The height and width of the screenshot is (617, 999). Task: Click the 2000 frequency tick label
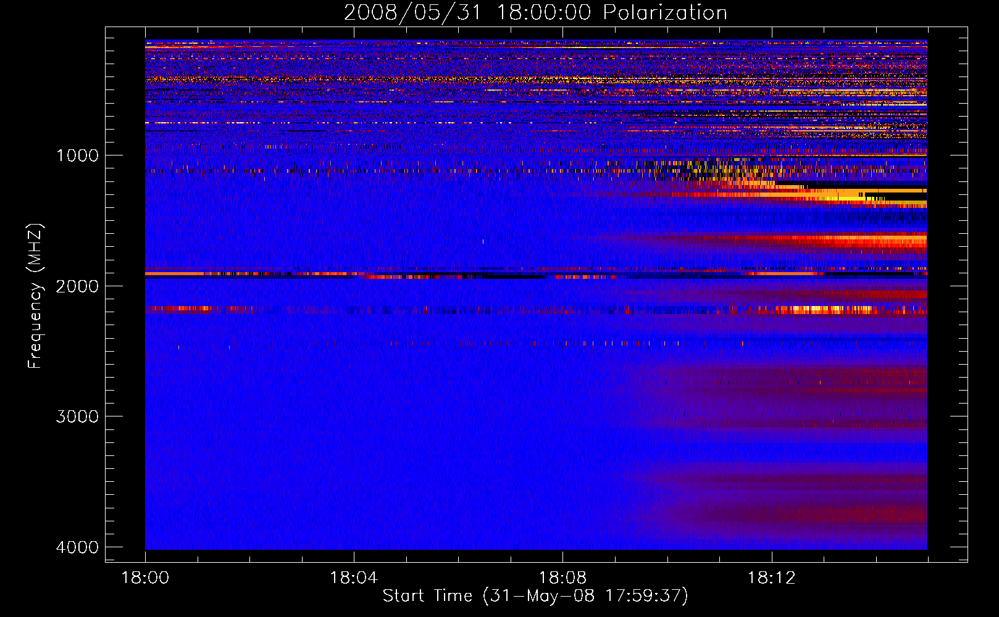tap(77, 286)
